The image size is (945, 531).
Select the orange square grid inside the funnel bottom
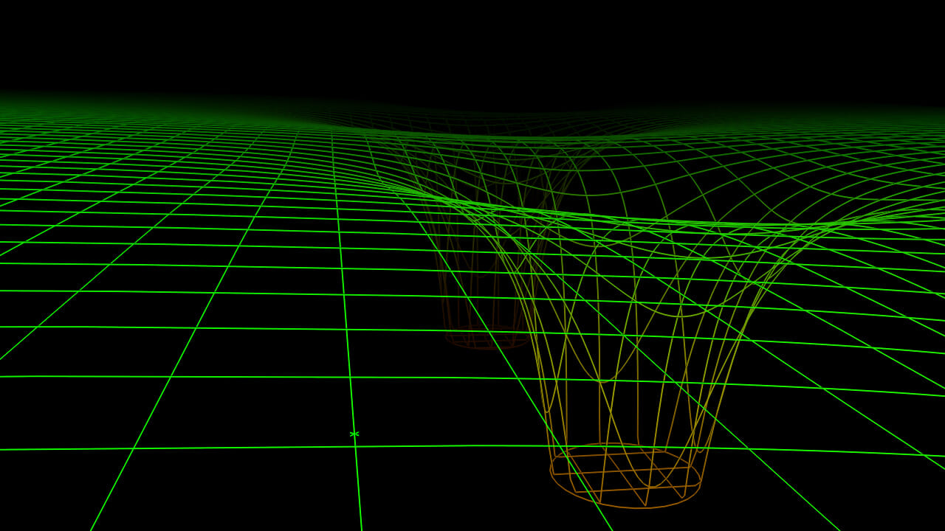click(x=624, y=471)
